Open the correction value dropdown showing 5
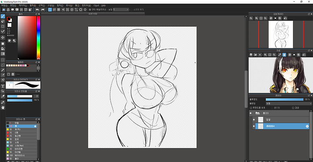Image resolution: width=313 pixels, height=162 pixels. (121, 10)
